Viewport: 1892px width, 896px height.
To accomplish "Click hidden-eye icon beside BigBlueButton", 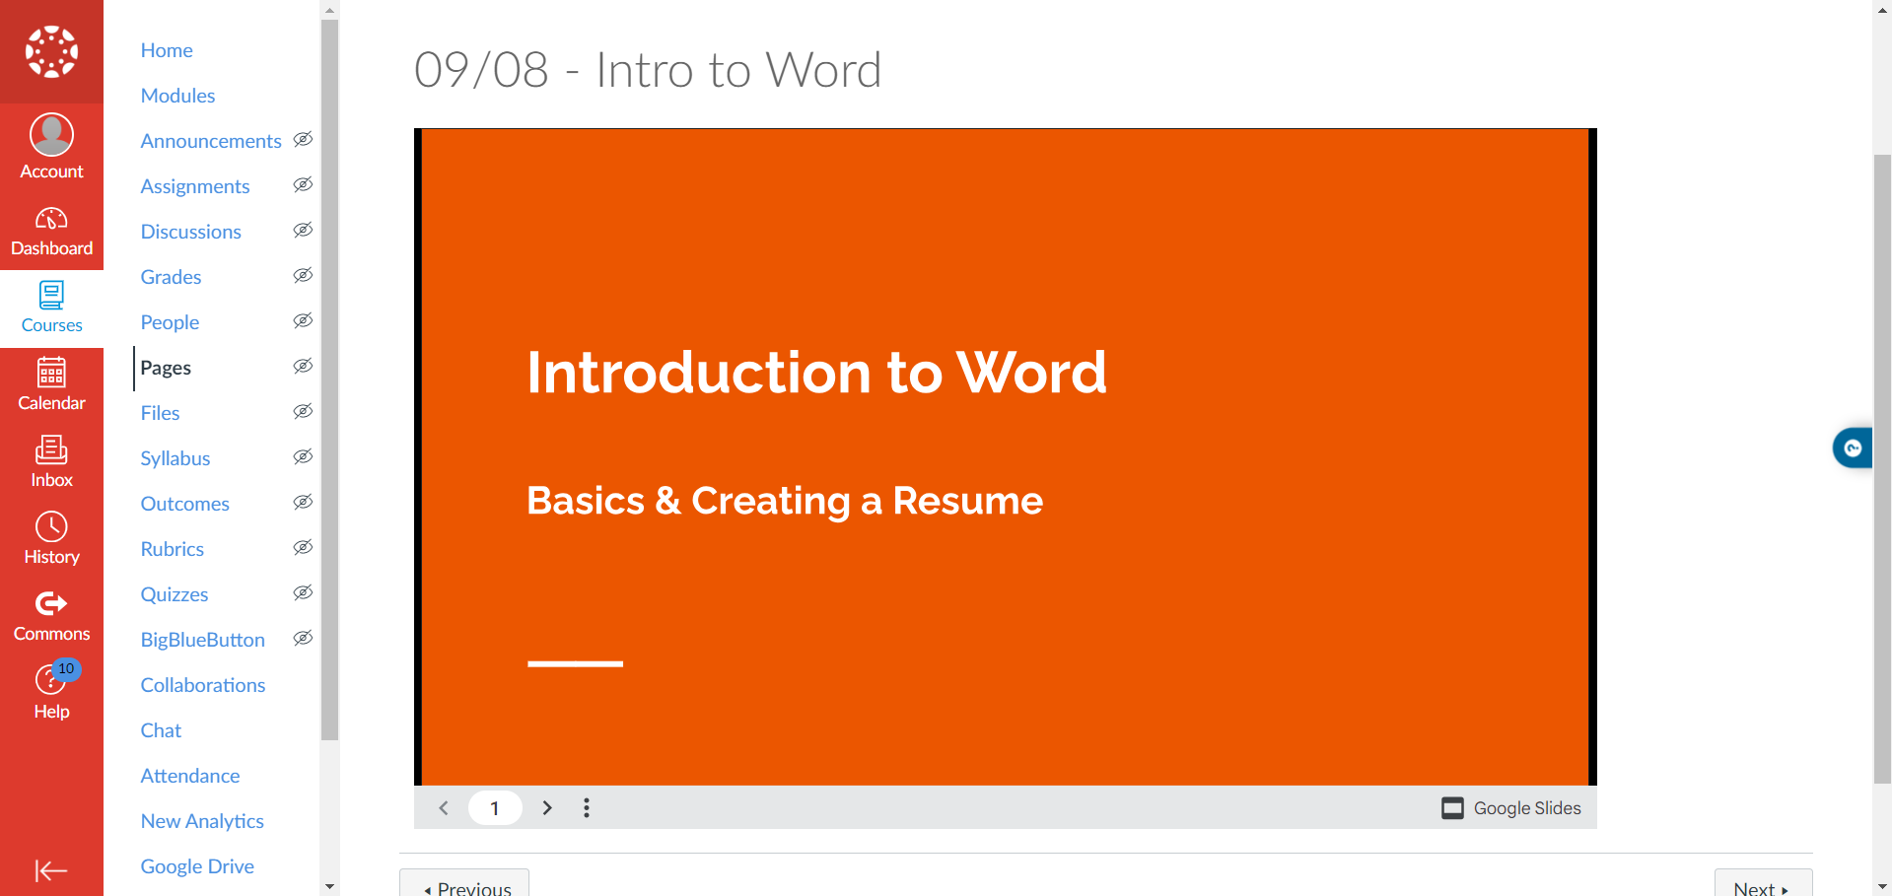I will pos(303,638).
